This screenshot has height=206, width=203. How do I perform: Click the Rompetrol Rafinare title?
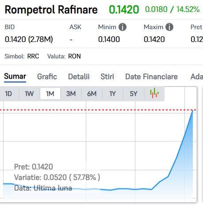click(x=51, y=10)
